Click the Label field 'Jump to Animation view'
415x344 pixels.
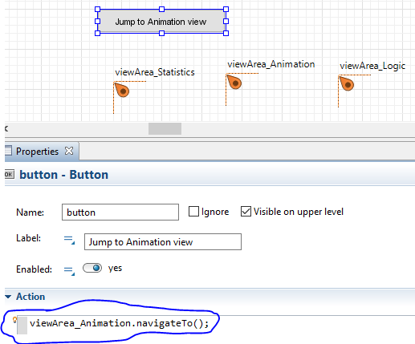(163, 242)
